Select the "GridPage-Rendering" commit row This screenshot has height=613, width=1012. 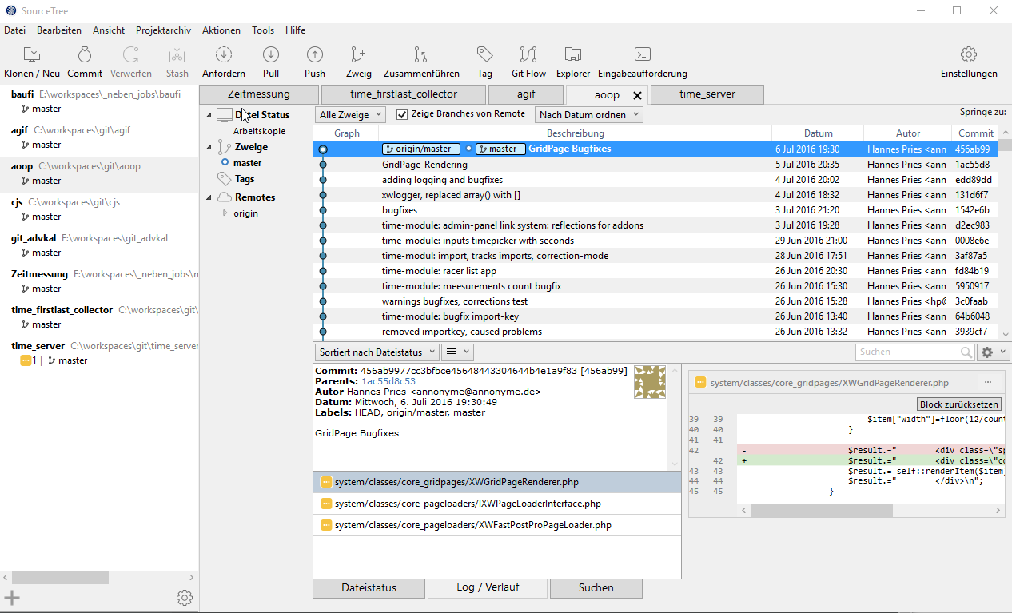pos(655,165)
